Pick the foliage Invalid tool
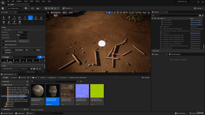 (x=20, y=18)
